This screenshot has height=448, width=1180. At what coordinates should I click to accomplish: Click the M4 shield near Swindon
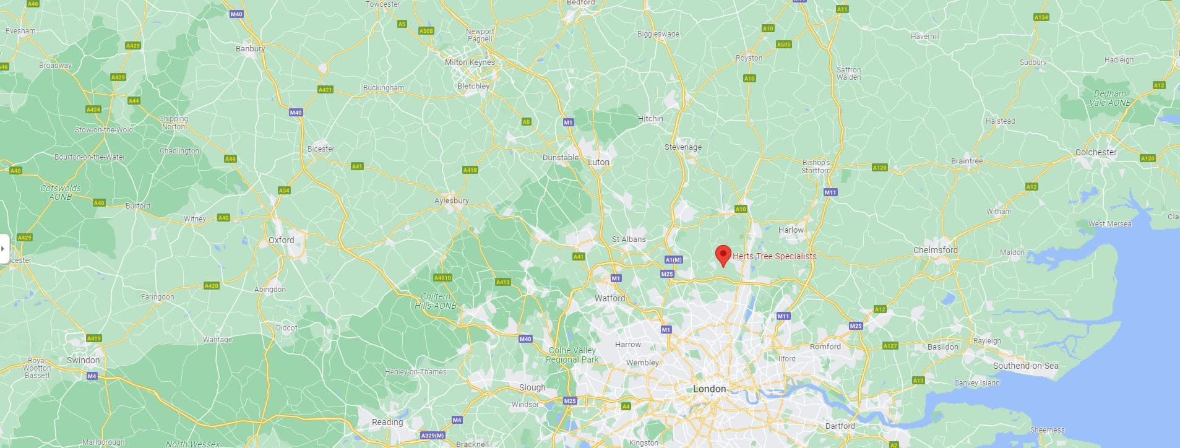point(92,376)
